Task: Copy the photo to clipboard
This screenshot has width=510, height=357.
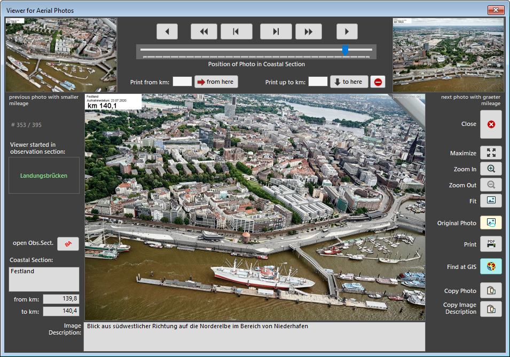Action: click(491, 291)
